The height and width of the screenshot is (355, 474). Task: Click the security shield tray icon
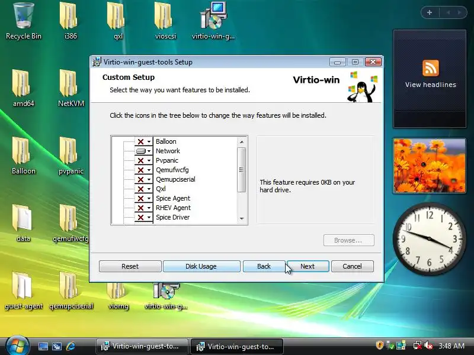tap(379, 346)
